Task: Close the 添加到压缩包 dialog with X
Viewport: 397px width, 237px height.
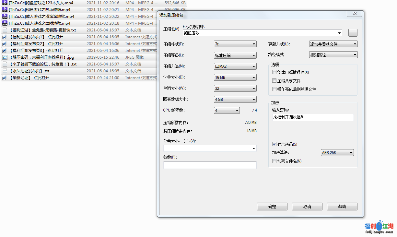Action: point(354,14)
